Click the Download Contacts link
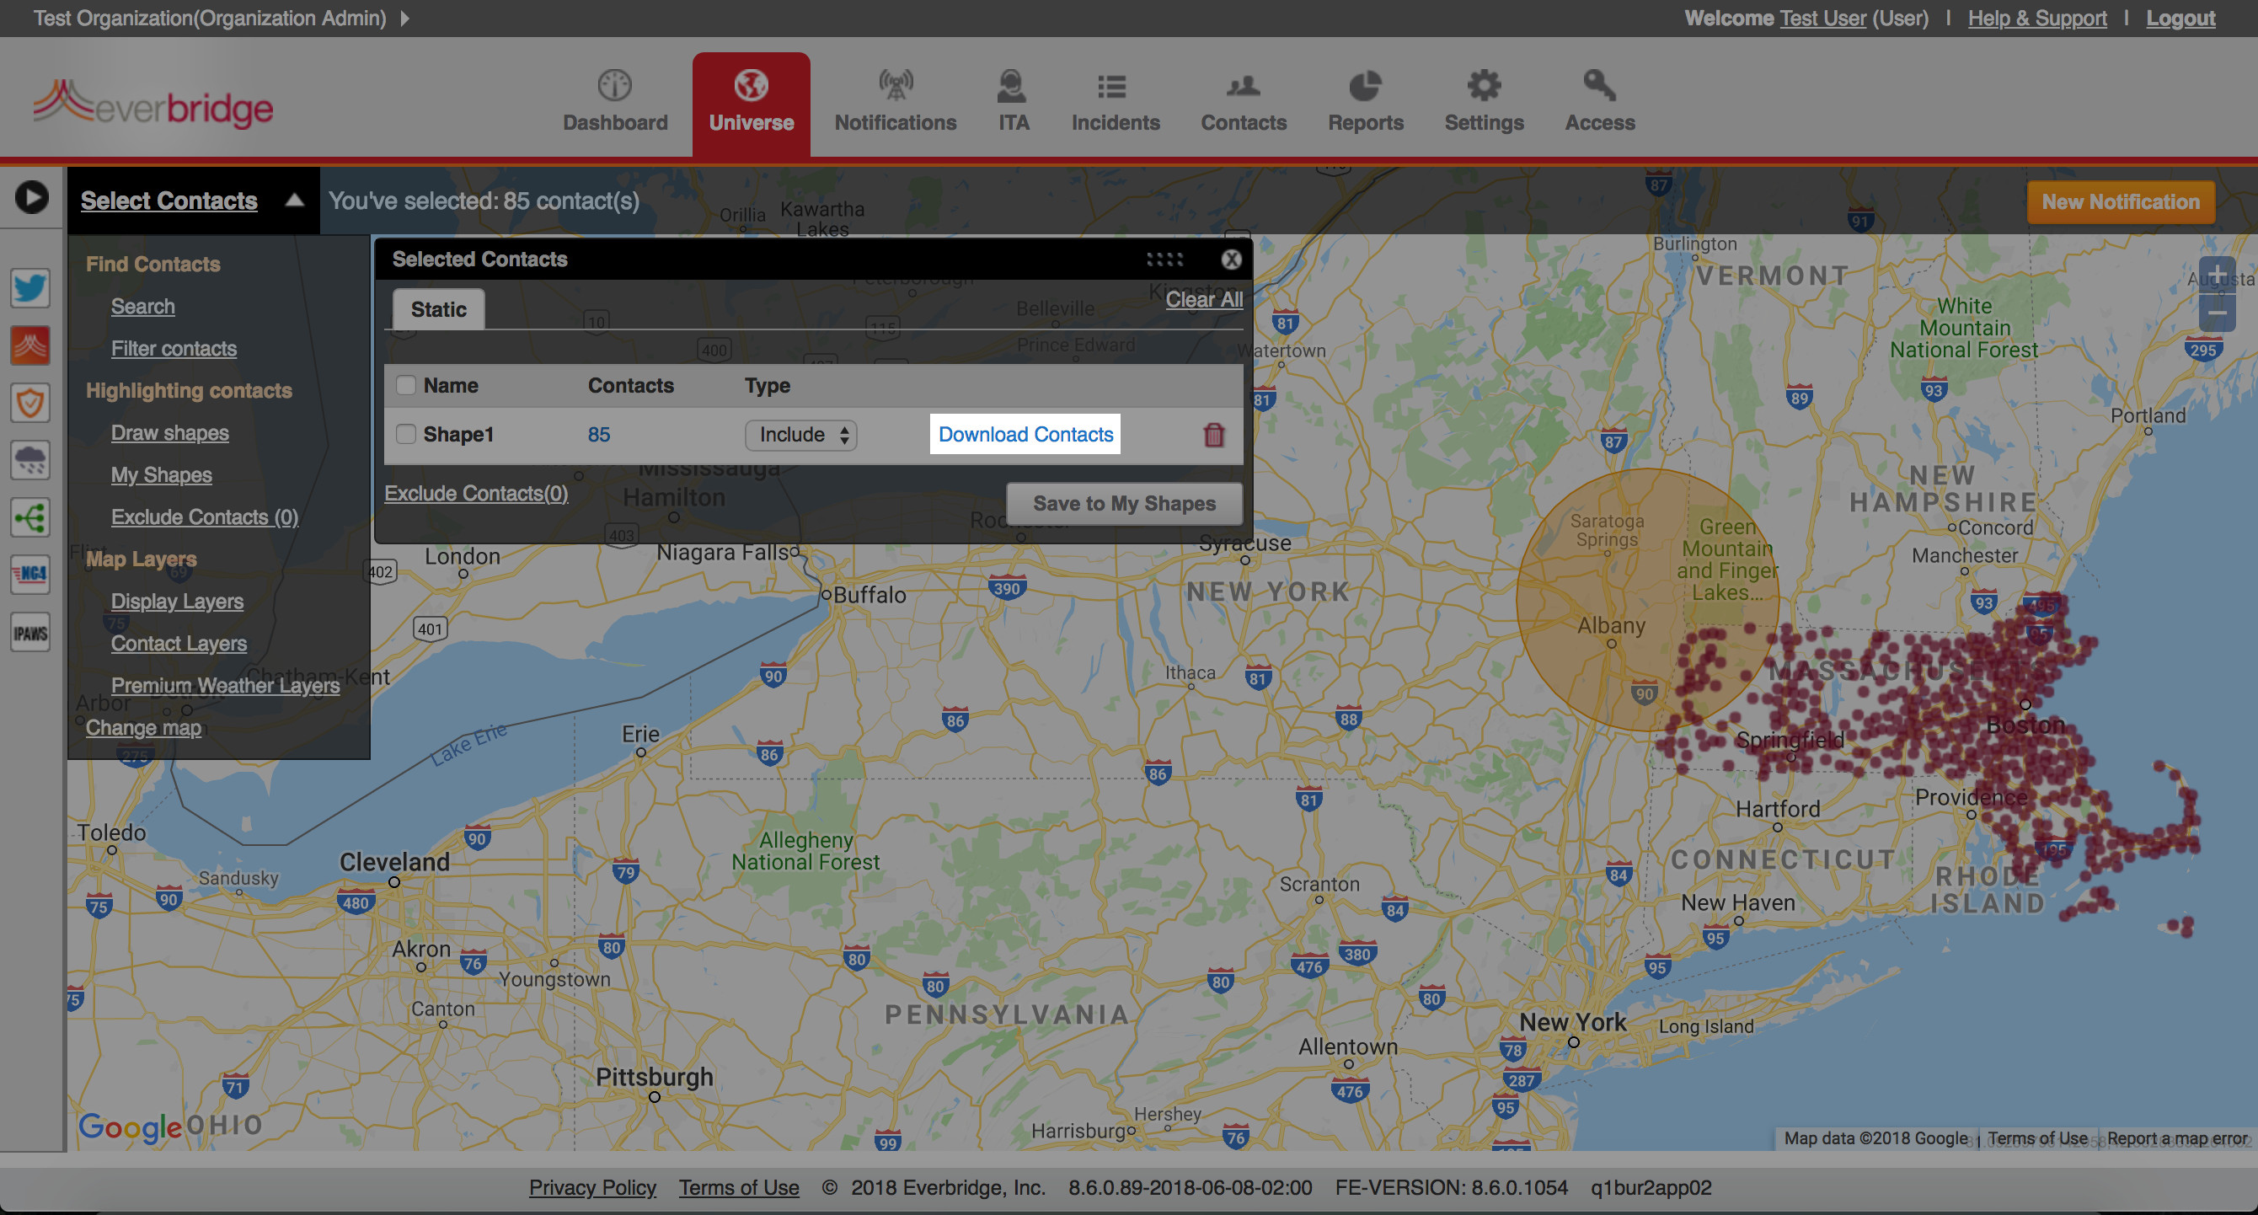Viewport: 2258px width, 1215px height. 1024,434
